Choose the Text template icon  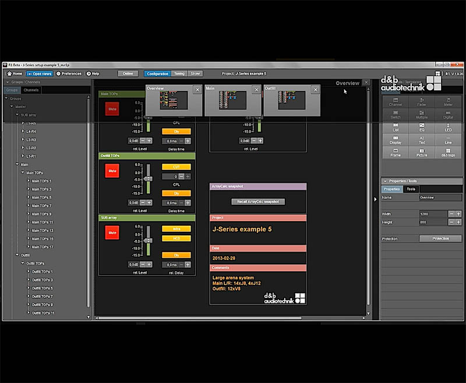(x=421, y=140)
